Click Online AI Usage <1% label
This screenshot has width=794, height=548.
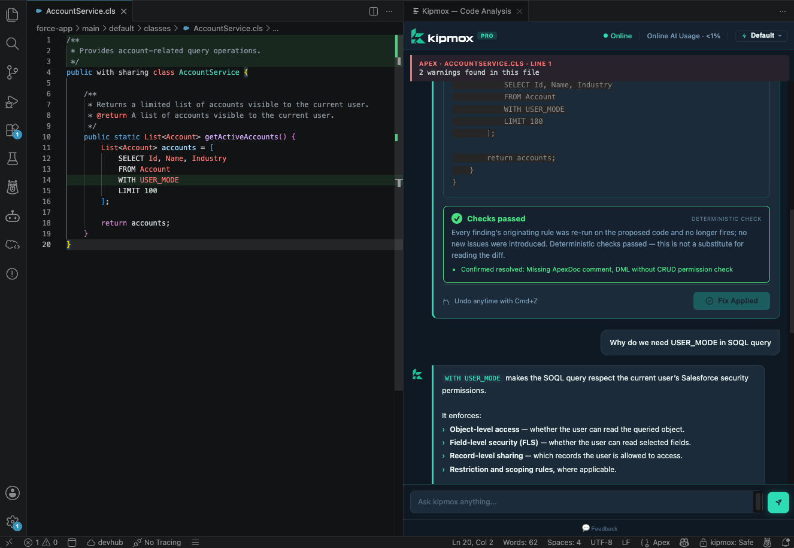tap(683, 36)
